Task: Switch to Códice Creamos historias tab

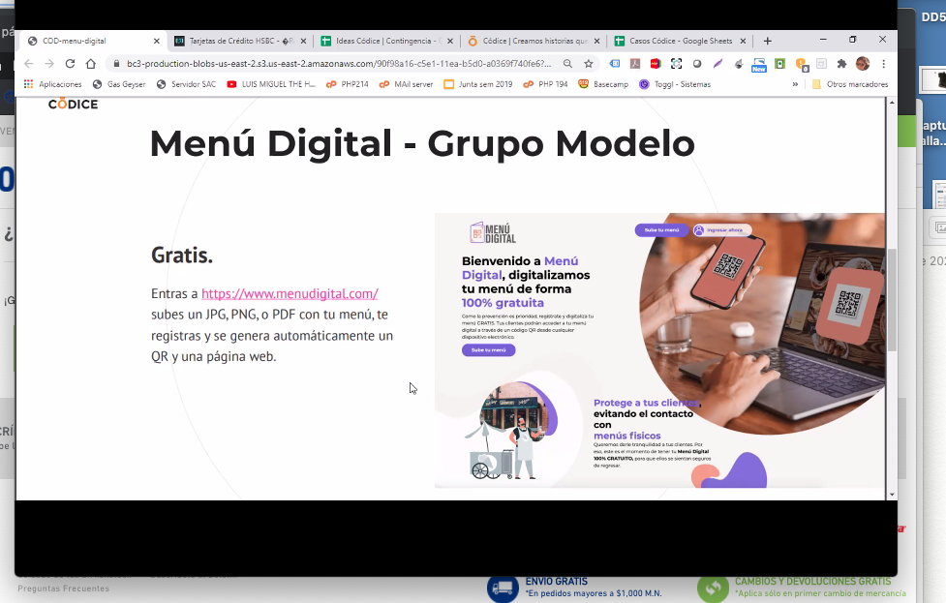Action: (532, 41)
